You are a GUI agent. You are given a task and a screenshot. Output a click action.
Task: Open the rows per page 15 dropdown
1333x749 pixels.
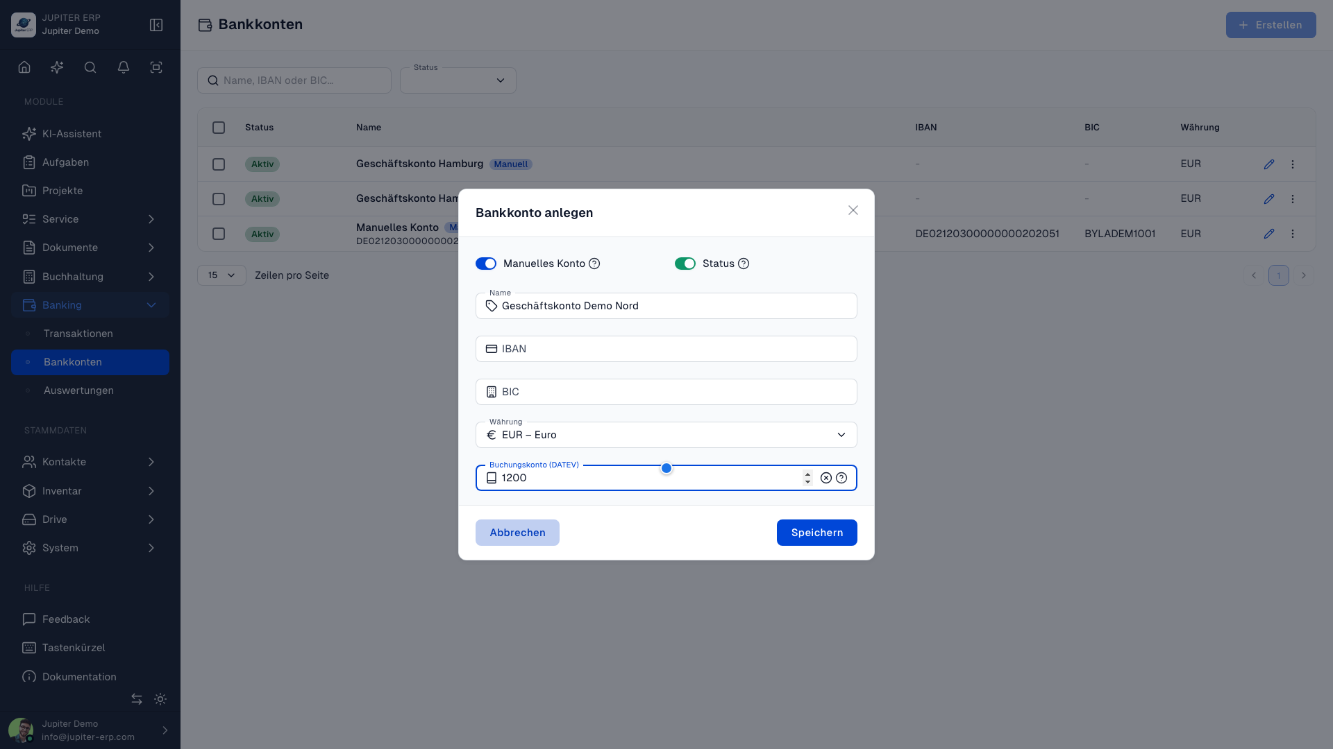(221, 275)
